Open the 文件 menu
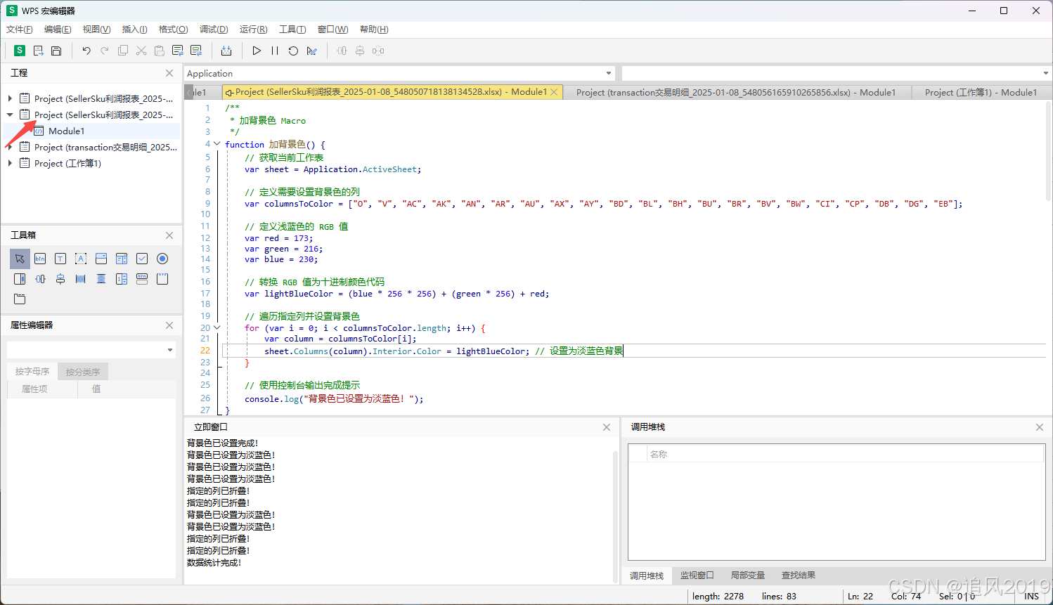The image size is (1053, 605). point(20,30)
